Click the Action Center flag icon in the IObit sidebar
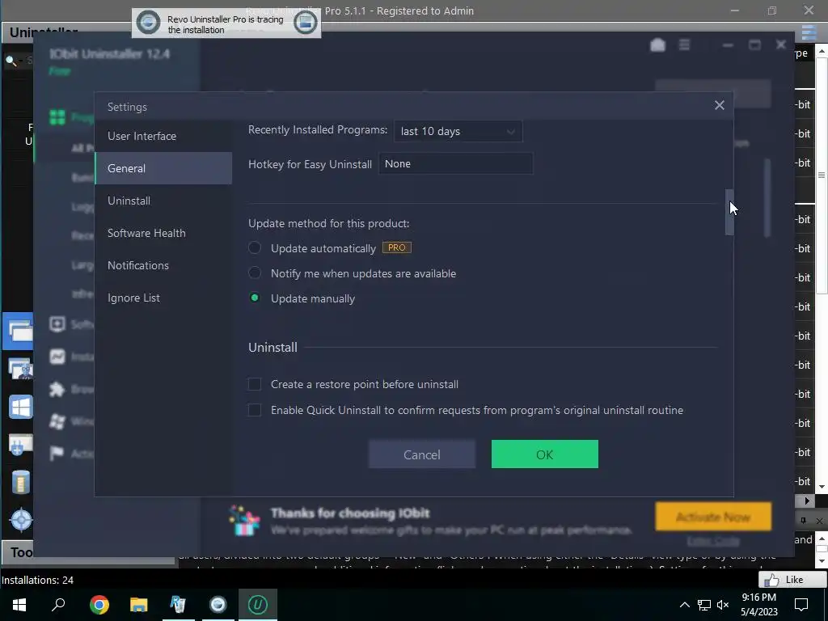The height and width of the screenshot is (621, 828). coord(57,453)
